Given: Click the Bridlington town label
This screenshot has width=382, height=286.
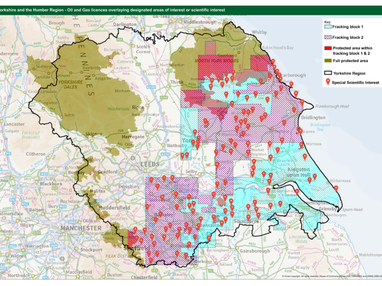Looking at the screenshot, I should point(313,117).
